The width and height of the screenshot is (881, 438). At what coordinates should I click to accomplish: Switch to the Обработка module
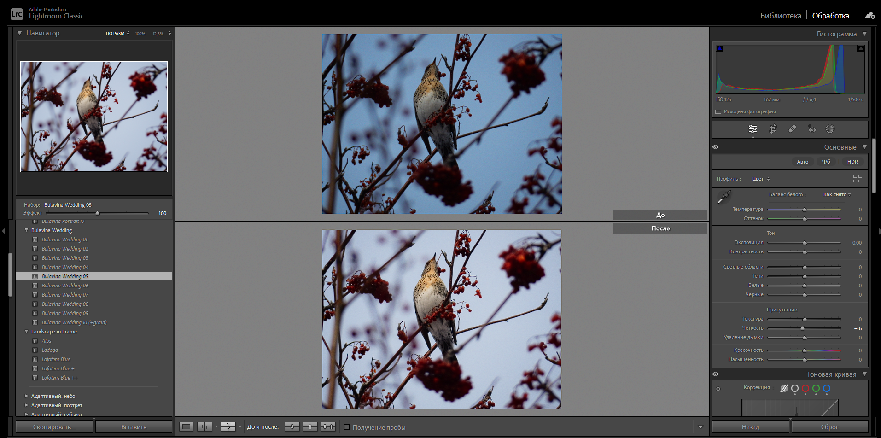click(x=830, y=16)
